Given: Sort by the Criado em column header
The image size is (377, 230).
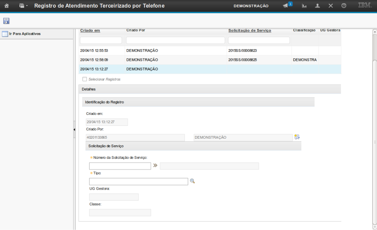Looking at the screenshot, I should [90, 30].
